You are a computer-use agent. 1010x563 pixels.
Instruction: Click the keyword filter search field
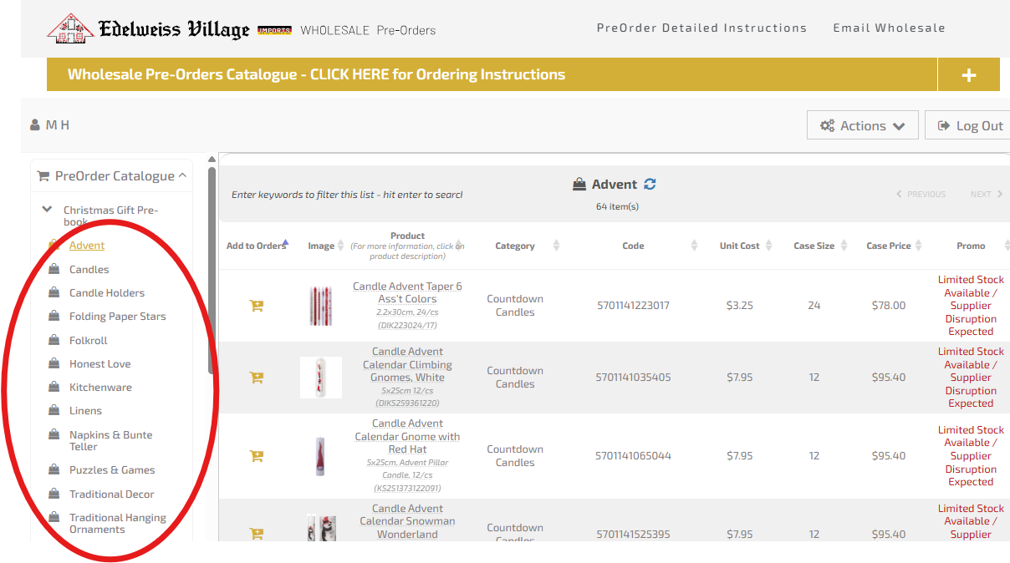coord(347,195)
